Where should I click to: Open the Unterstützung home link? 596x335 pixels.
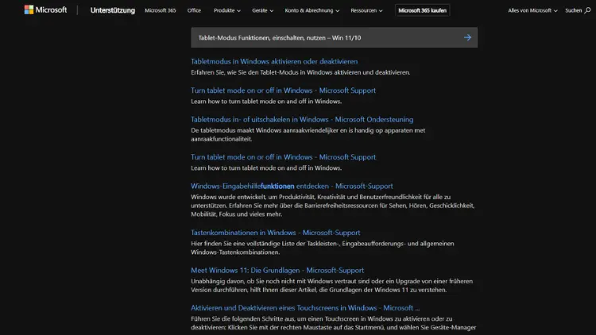click(x=113, y=10)
